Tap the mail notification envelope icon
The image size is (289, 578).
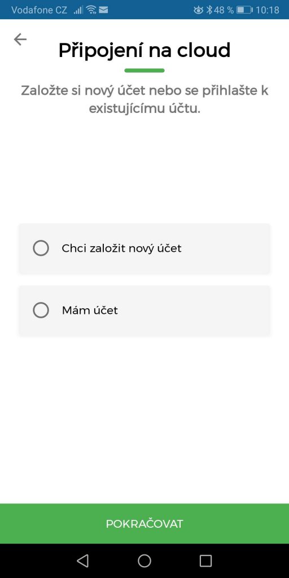(x=104, y=10)
